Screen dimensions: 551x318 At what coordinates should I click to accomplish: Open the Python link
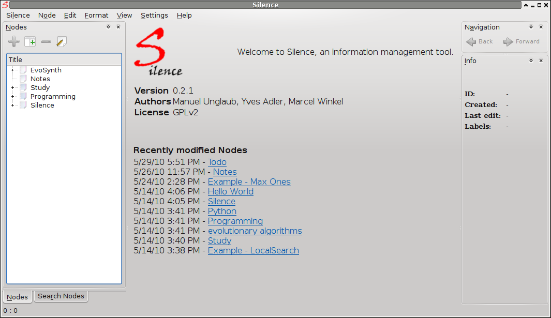[222, 211]
